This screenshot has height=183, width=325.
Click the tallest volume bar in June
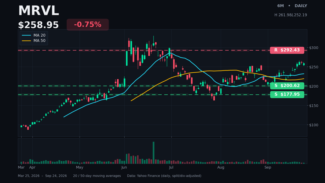(x=154, y=153)
